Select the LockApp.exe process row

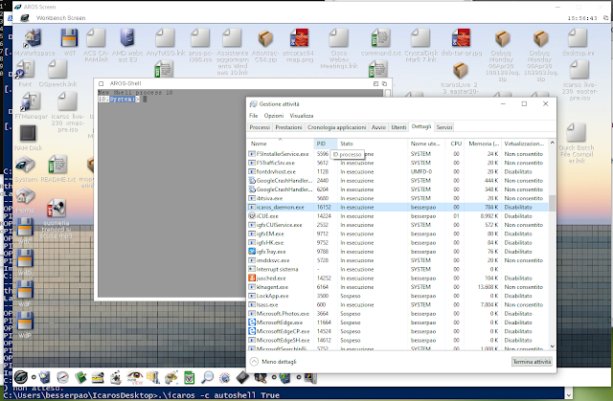point(397,296)
